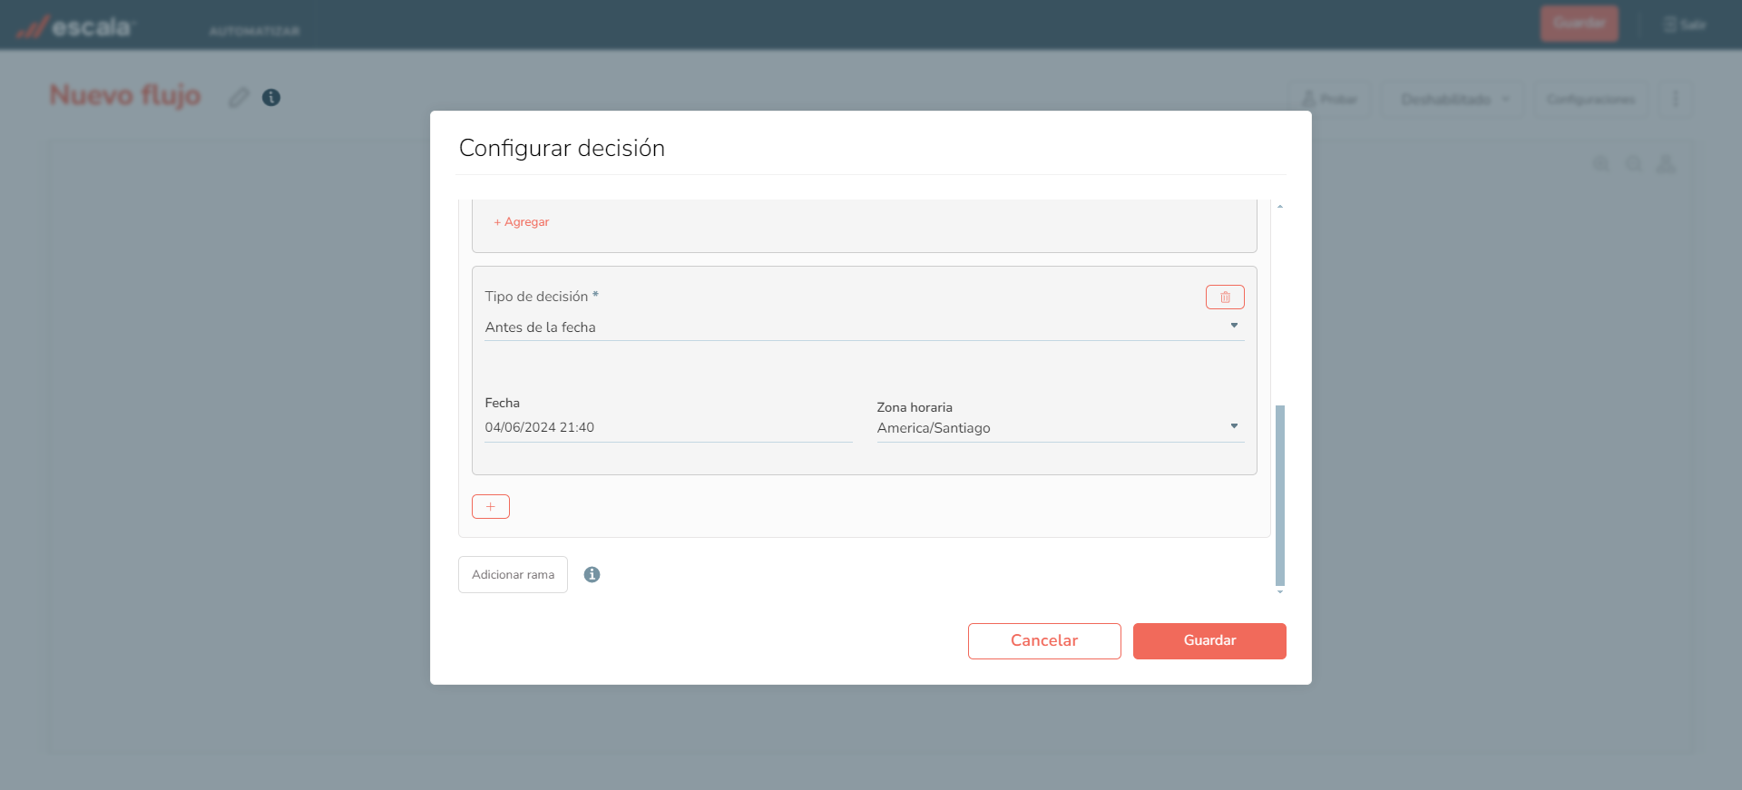Click the Adicionar rama button
The width and height of the screenshot is (1742, 790).
coord(513,574)
